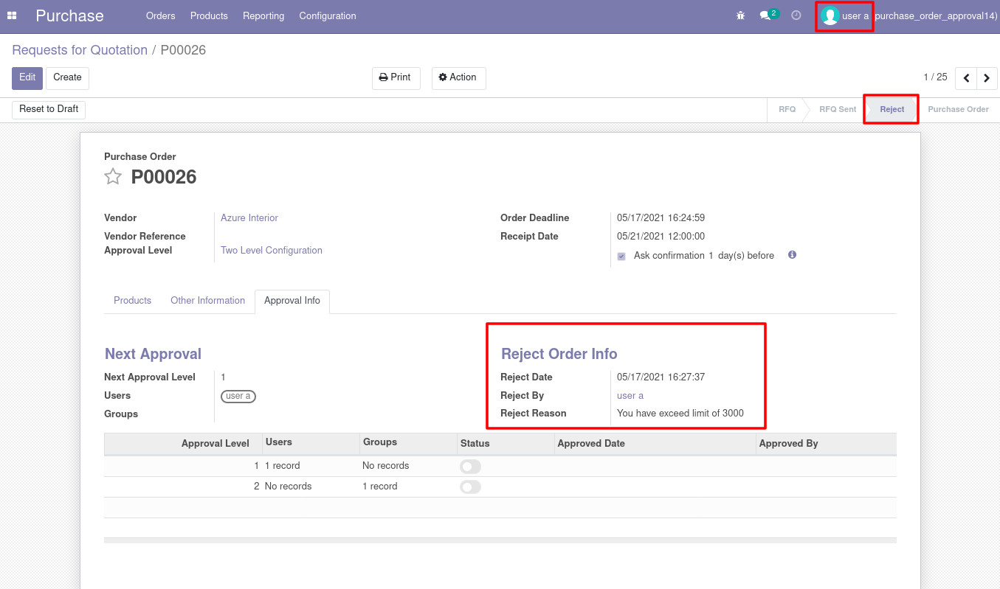Select the Purchase Order status stage
Image resolution: width=1000 pixels, height=589 pixels.
[x=958, y=109]
